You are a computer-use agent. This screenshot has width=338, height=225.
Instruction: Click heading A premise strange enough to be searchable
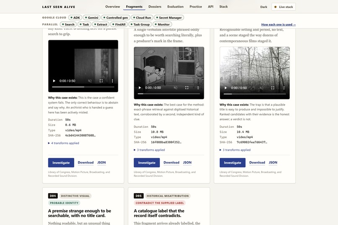(80, 213)
